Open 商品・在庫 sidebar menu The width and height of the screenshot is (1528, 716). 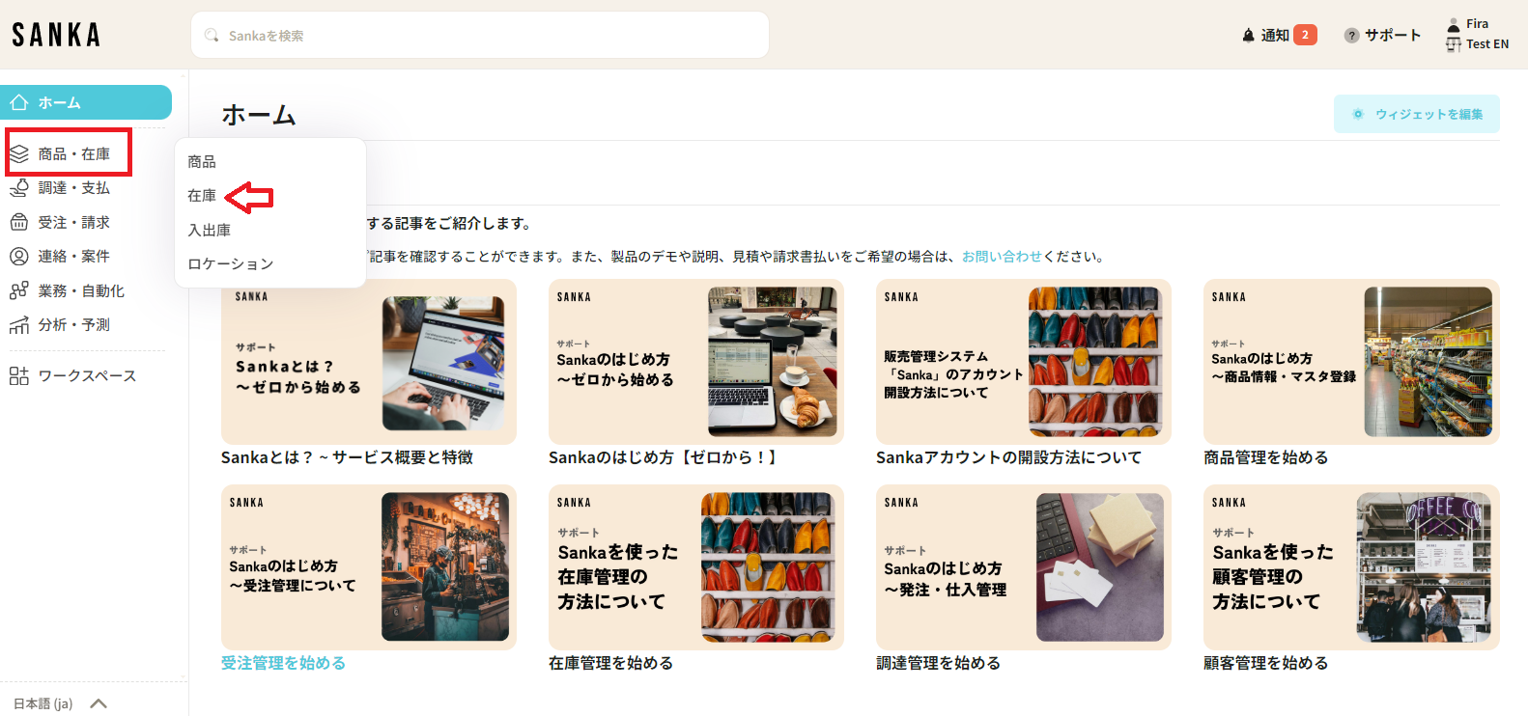point(74,154)
